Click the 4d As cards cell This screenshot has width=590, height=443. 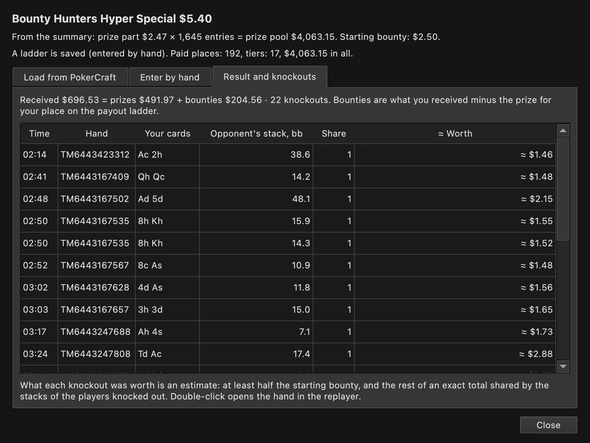(x=167, y=288)
